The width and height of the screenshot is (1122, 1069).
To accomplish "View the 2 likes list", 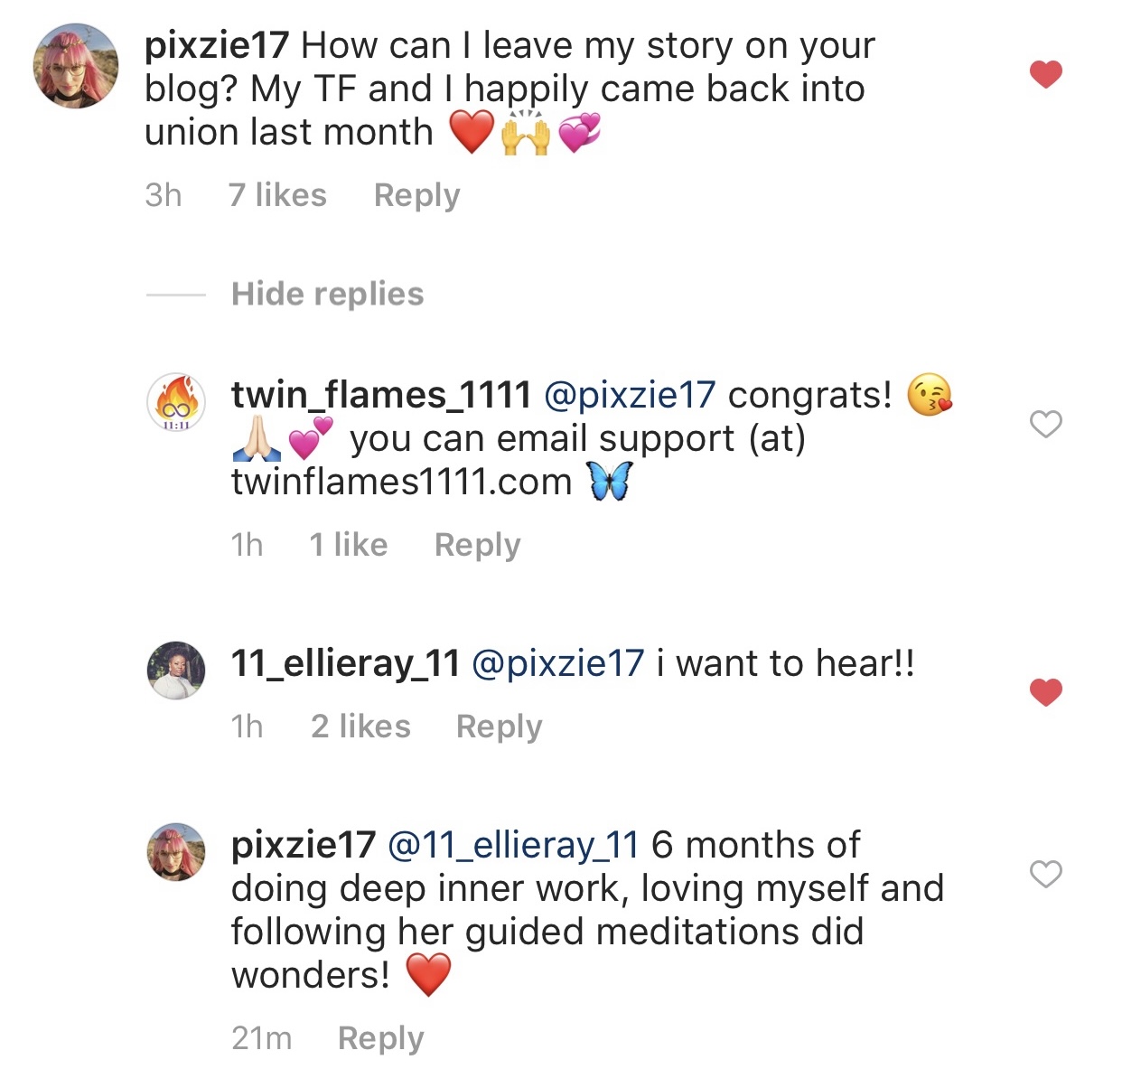I will [x=360, y=727].
